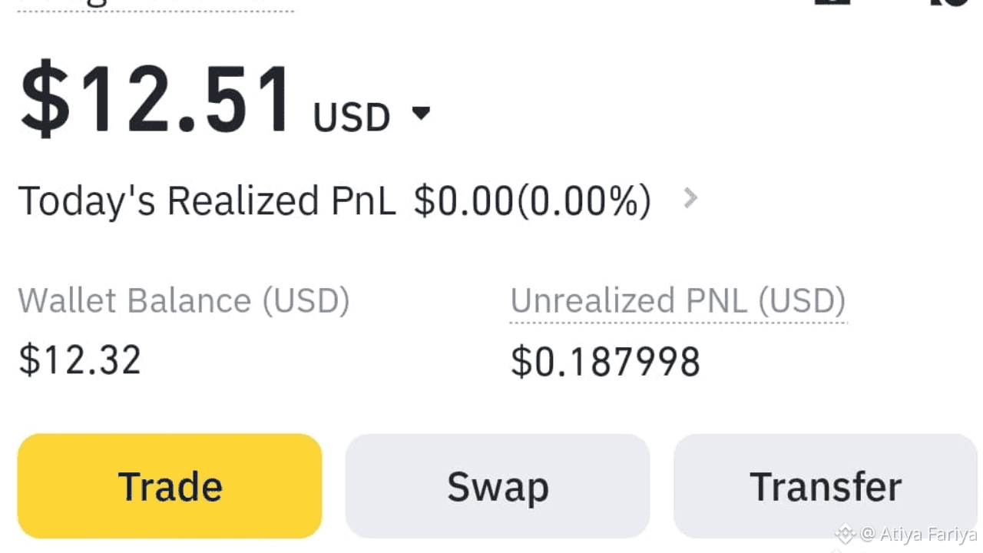Tap the Today's Realized PnL label
Screen dimensions: 983x553
207,201
